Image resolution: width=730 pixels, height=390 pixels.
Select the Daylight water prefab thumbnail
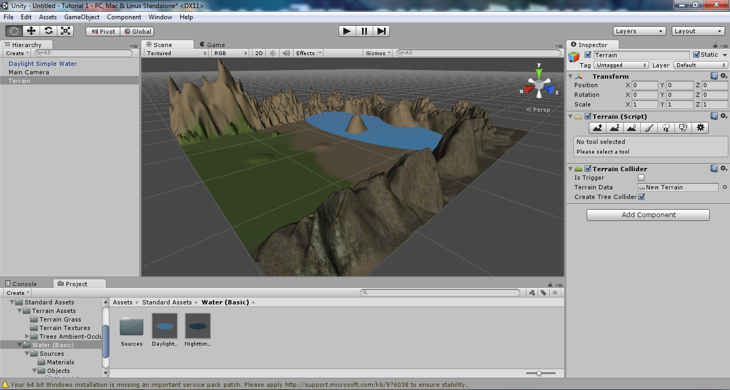(x=164, y=326)
